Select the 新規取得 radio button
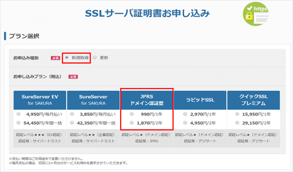Image resolution: width=293 pixels, height=172 pixels. pos(67,58)
